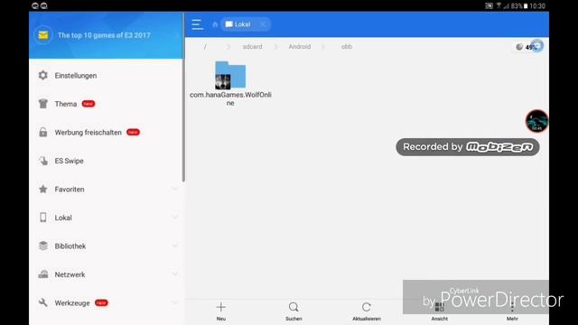Expand the Netzwerk section chevron

point(174,274)
